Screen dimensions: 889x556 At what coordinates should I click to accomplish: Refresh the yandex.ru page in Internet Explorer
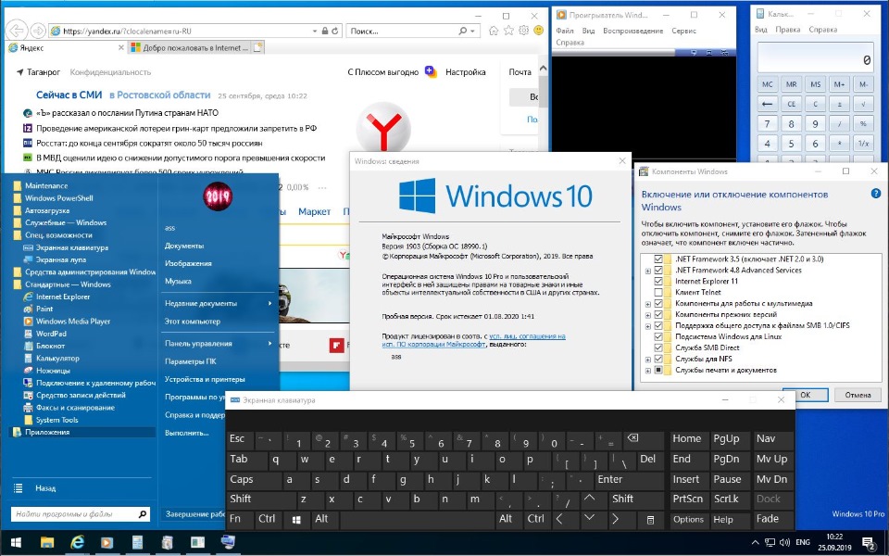[x=335, y=31]
